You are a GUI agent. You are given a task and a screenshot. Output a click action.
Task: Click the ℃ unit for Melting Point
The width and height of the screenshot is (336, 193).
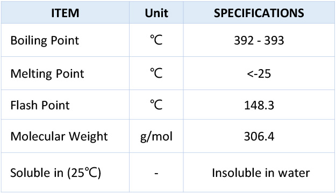point(156,73)
